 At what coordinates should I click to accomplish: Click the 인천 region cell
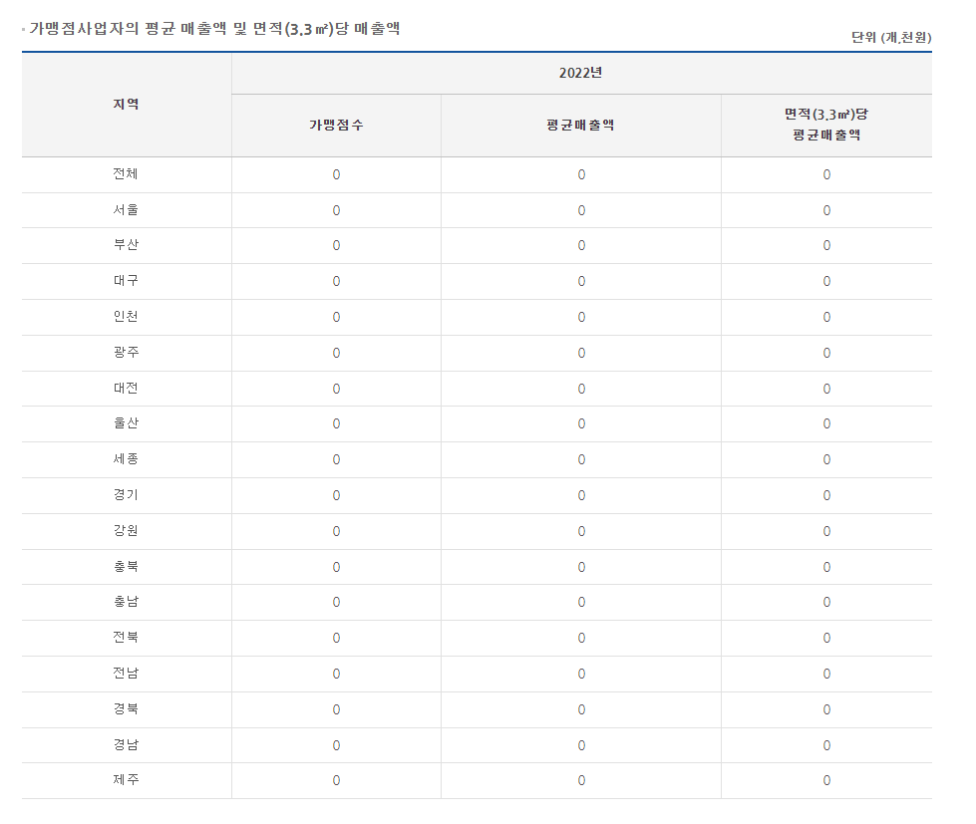tap(126, 317)
